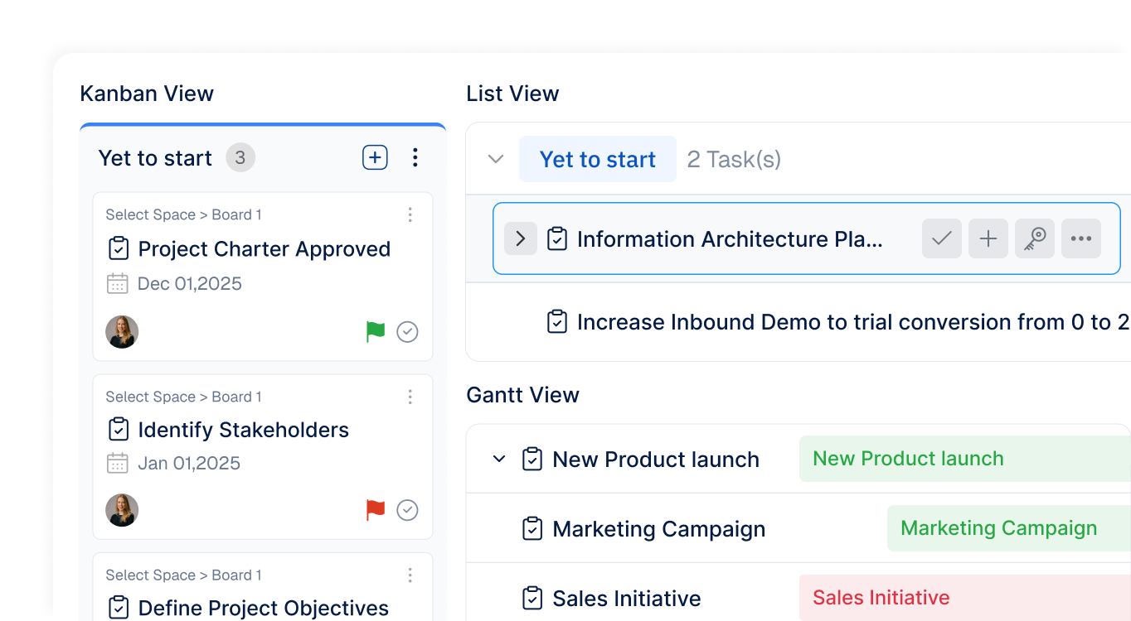The height and width of the screenshot is (621, 1131).
Task: Open assignee avatar on Identify Stakeholders card
Action: coord(122,510)
